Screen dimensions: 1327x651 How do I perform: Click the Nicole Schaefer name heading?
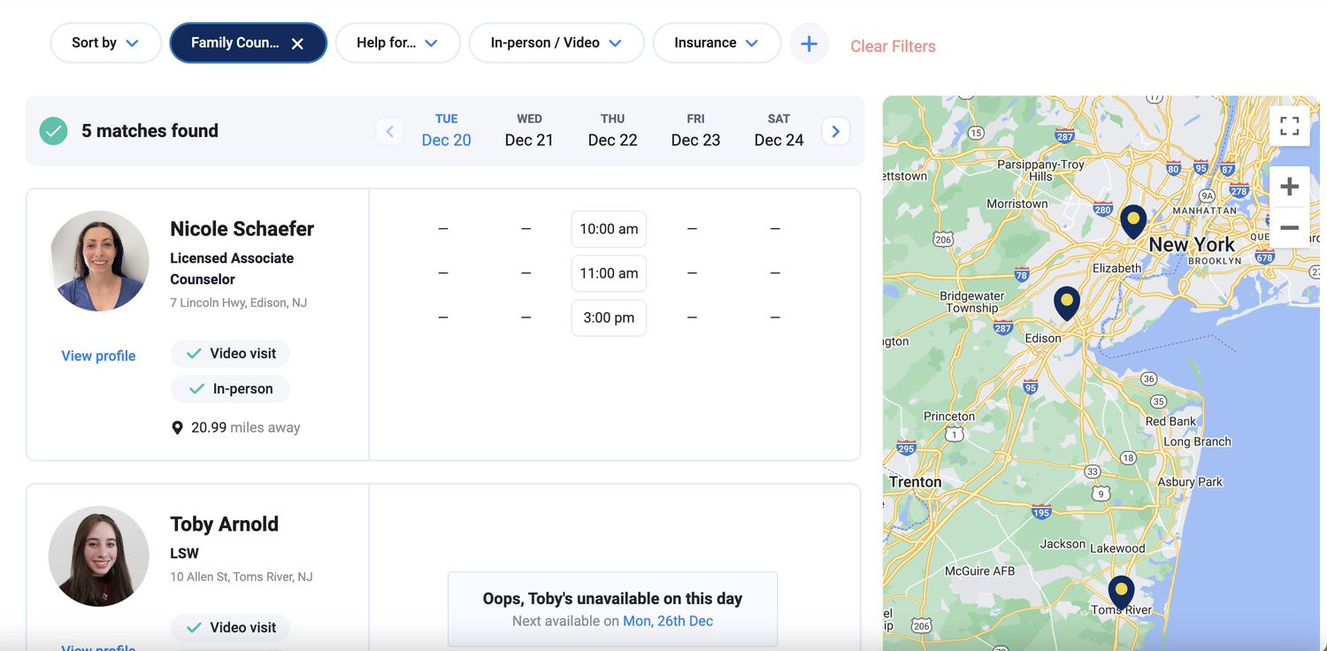click(242, 228)
